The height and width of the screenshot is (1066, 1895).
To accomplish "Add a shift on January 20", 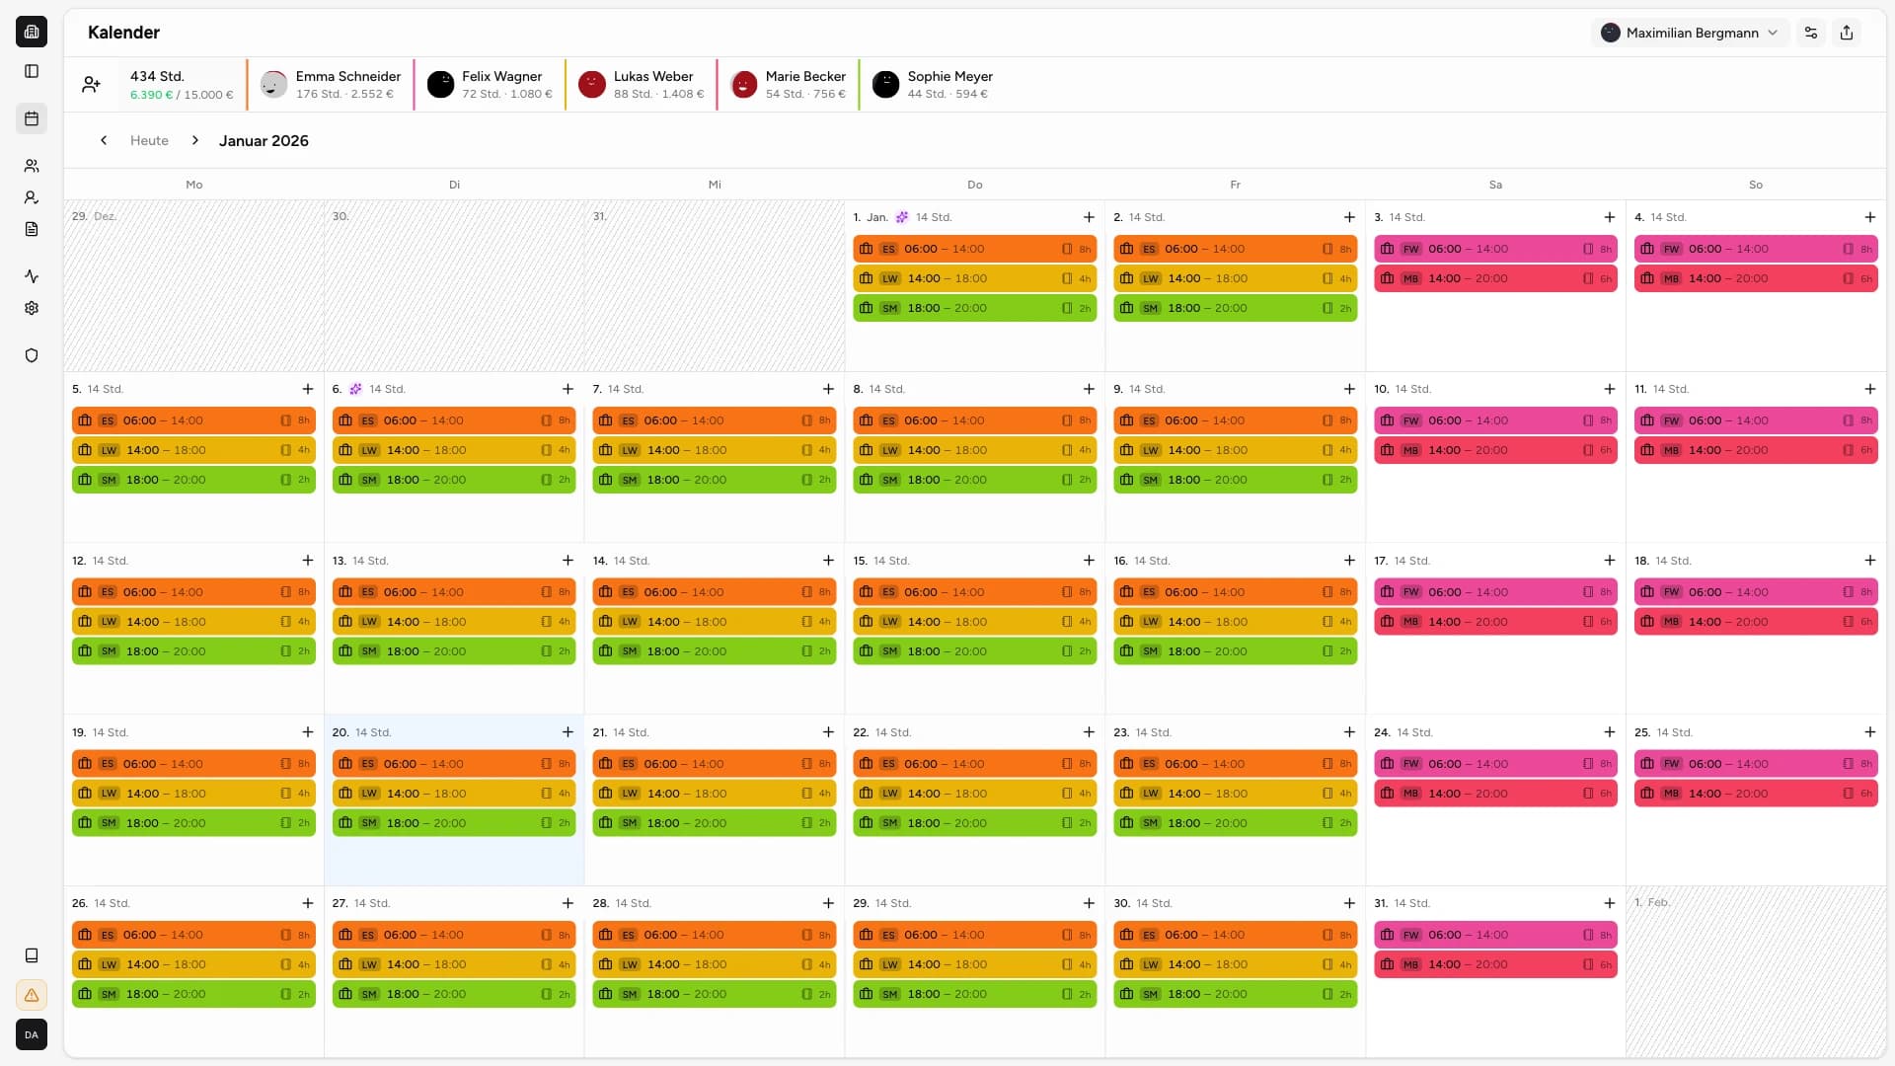I will click(x=568, y=732).
